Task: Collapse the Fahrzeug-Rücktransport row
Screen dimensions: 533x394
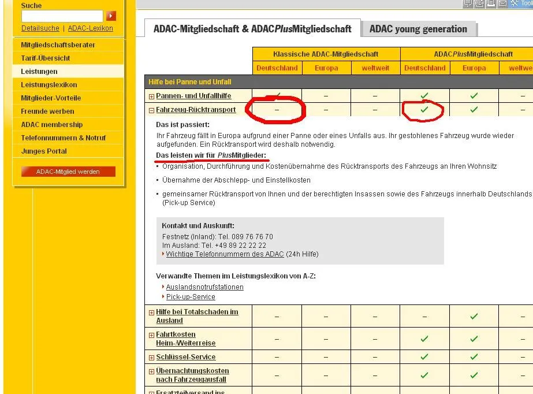Action: (x=152, y=110)
